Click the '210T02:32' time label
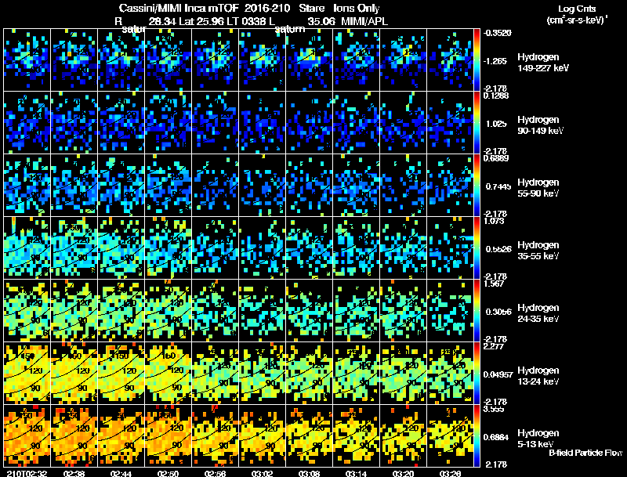 27,473
